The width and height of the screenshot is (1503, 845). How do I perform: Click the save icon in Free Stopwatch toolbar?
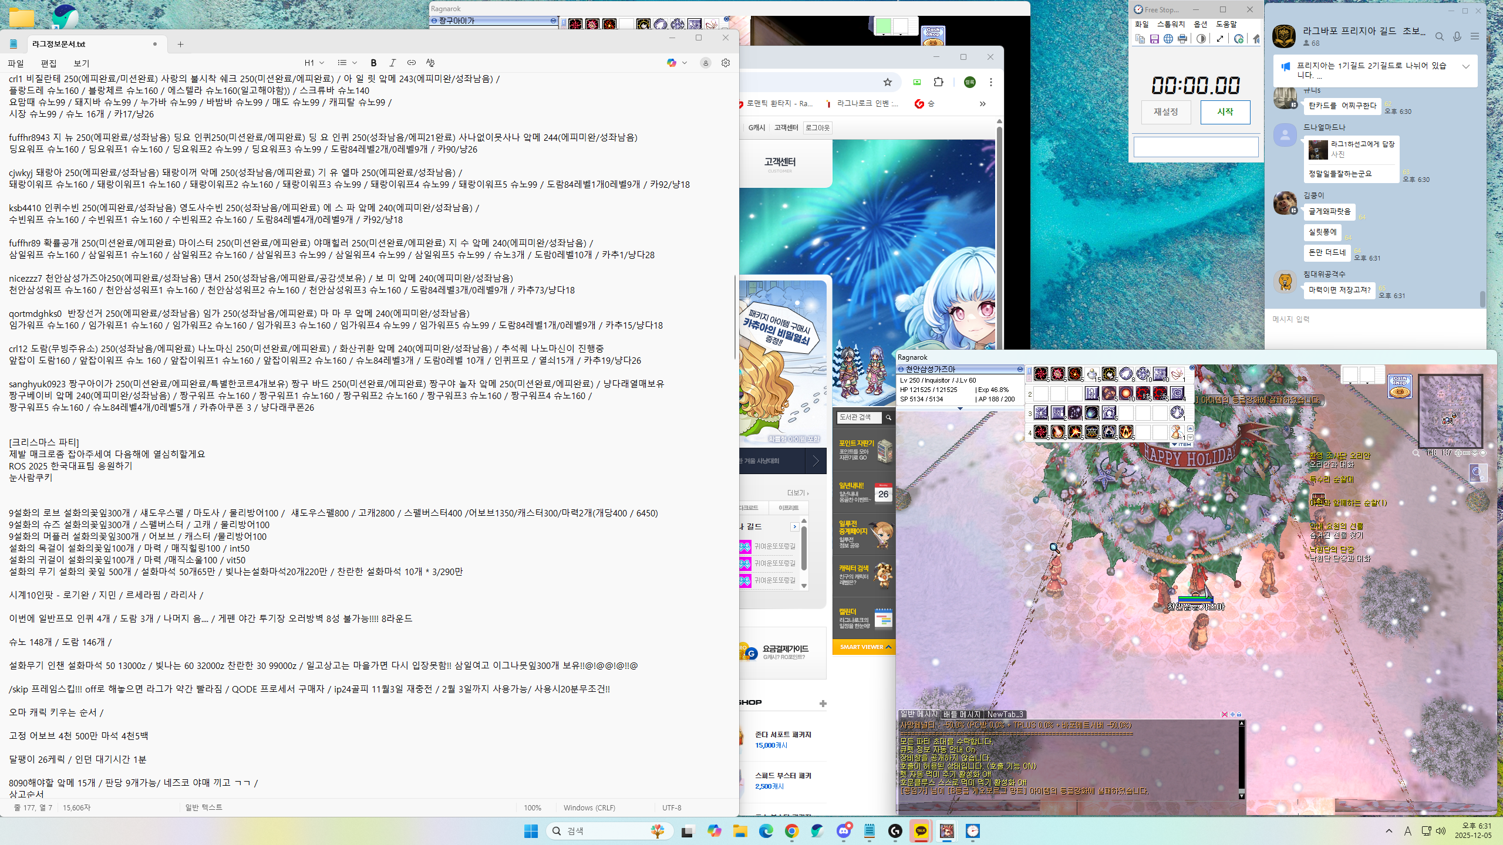tap(1154, 39)
